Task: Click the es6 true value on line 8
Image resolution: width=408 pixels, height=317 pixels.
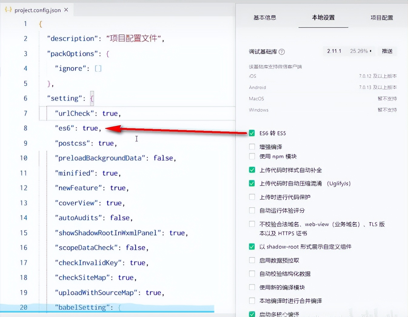Action: [x=90, y=128]
